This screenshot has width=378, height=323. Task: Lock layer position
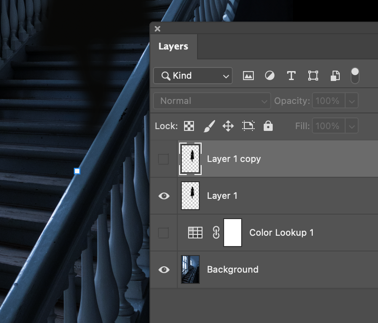(228, 126)
